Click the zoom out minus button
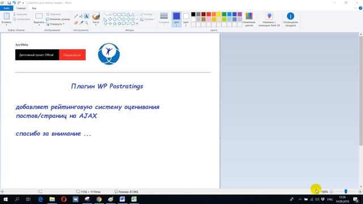Screen dimensions: 363x204 (331, 192)
